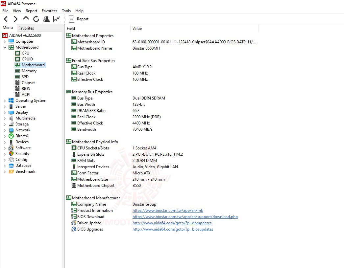344x268 pixels.
Task: Click the Server tower icon
Action: (11, 106)
